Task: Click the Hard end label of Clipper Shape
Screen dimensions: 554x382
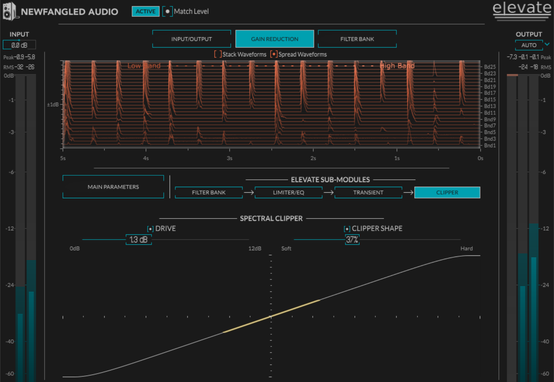Action: click(x=466, y=248)
